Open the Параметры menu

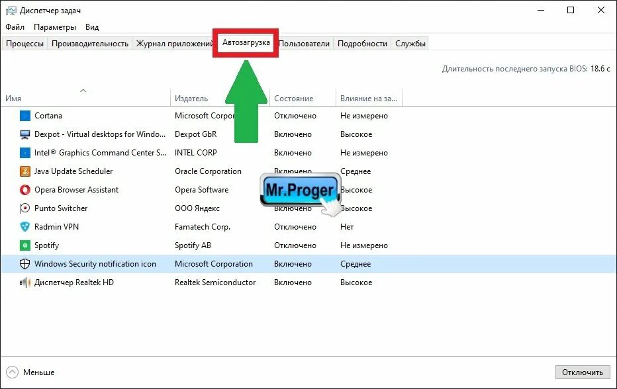(x=55, y=27)
